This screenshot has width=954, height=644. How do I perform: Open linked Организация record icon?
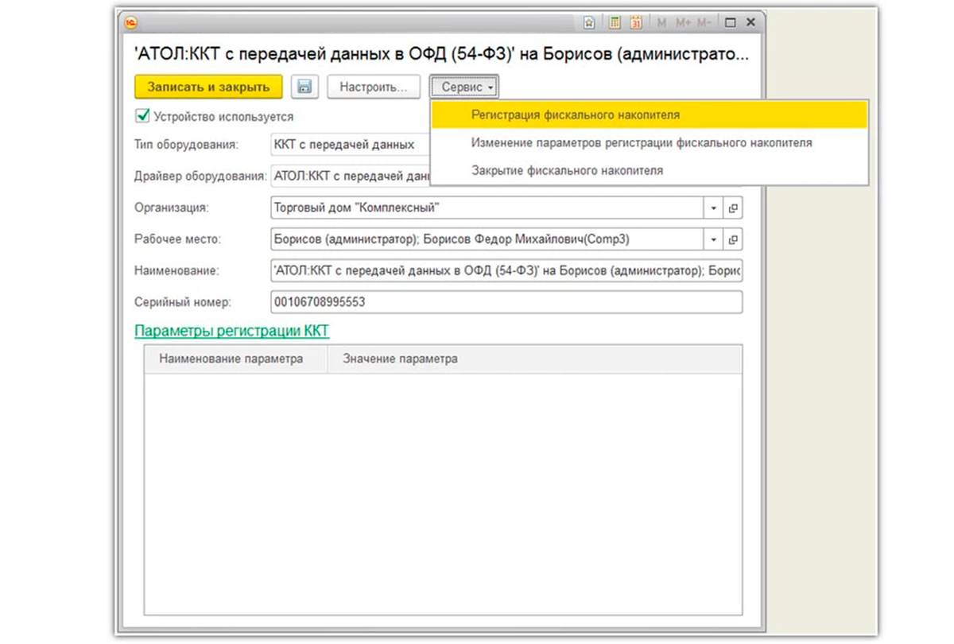point(732,208)
